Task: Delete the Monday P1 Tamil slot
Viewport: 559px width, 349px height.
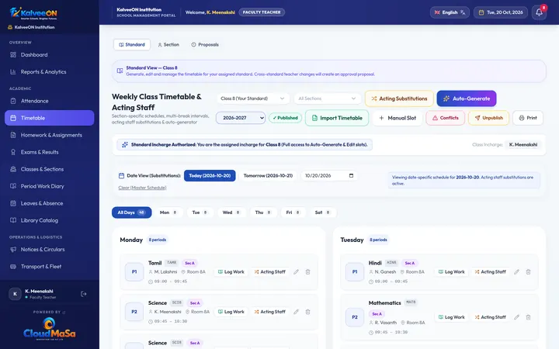Action: click(x=307, y=271)
